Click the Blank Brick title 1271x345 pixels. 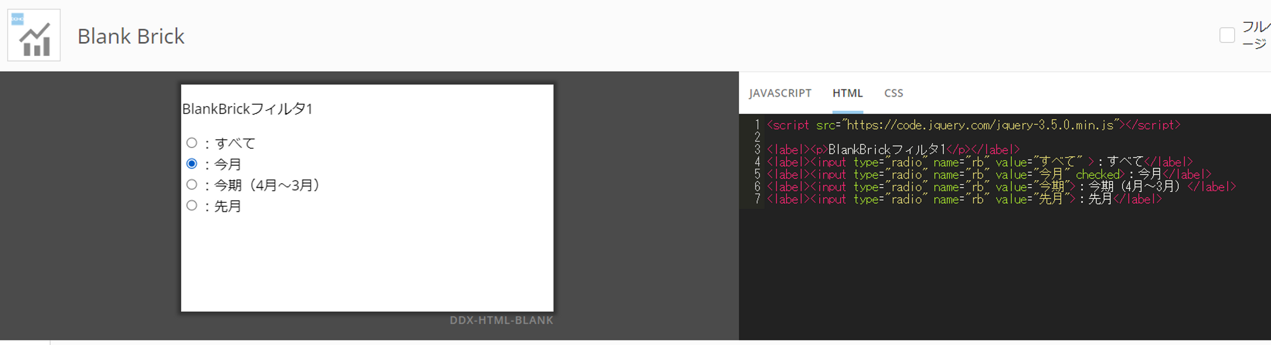click(131, 36)
